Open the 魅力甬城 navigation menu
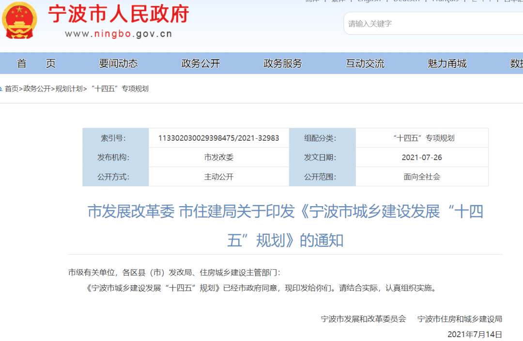Screen dimensions: 523x341 pyautogui.click(x=446, y=63)
